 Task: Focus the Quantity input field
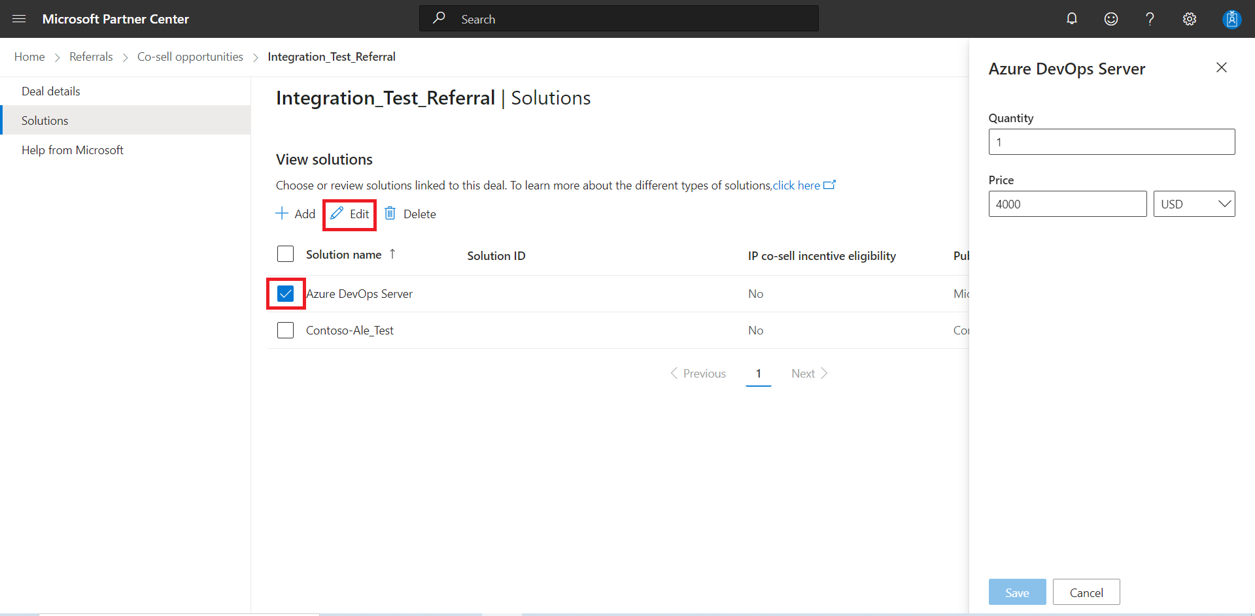(1112, 142)
